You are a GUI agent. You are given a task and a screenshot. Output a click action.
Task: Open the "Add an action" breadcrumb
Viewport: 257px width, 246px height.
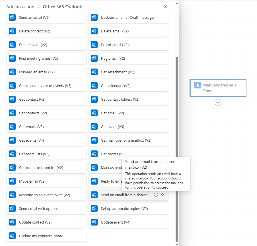(20, 7)
